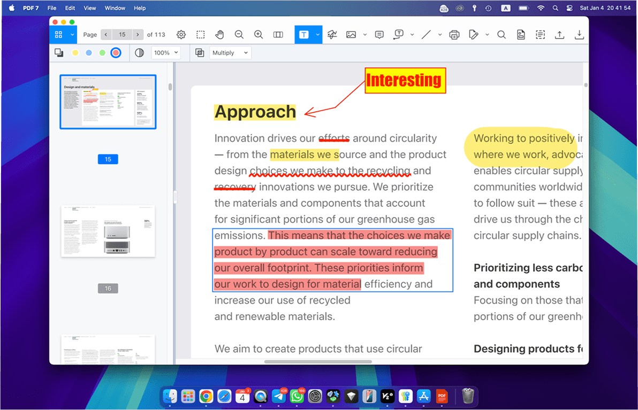Expand the text markup tool dropdown arrow

[x=318, y=35]
